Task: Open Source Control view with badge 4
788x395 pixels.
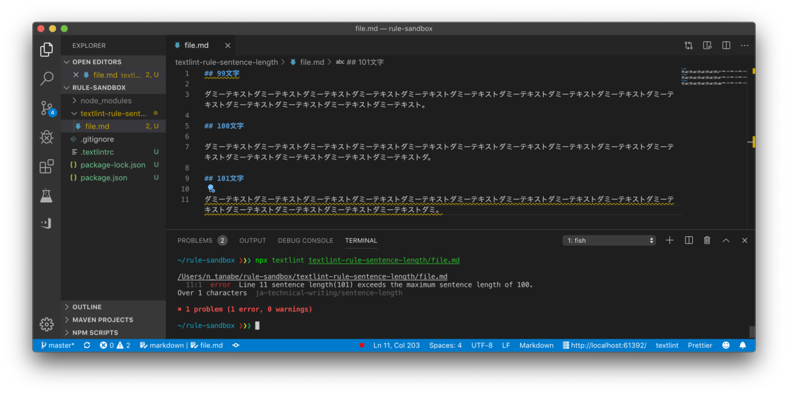Action: pos(47,108)
